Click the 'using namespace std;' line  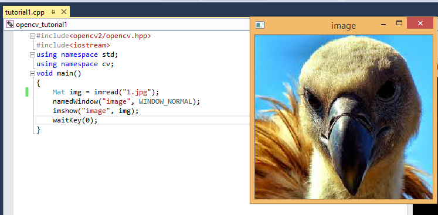coord(77,54)
